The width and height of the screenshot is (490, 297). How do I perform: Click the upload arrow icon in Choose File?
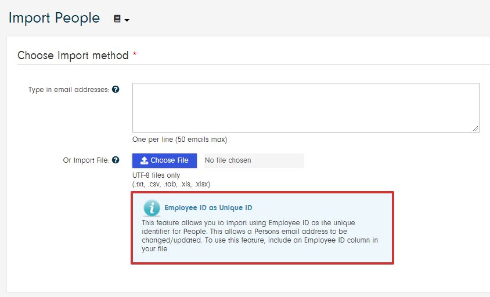pyautogui.click(x=144, y=161)
